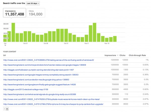Click the peak bar after Nov 5
The image size is (151, 112).
95,32
